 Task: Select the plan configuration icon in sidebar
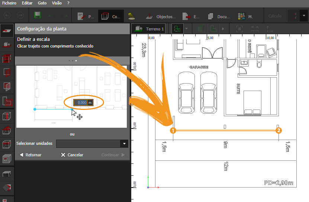coord(7,30)
